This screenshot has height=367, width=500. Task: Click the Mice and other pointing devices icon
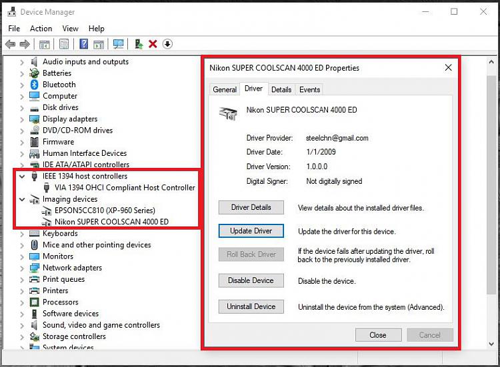pyautogui.click(x=35, y=244)
